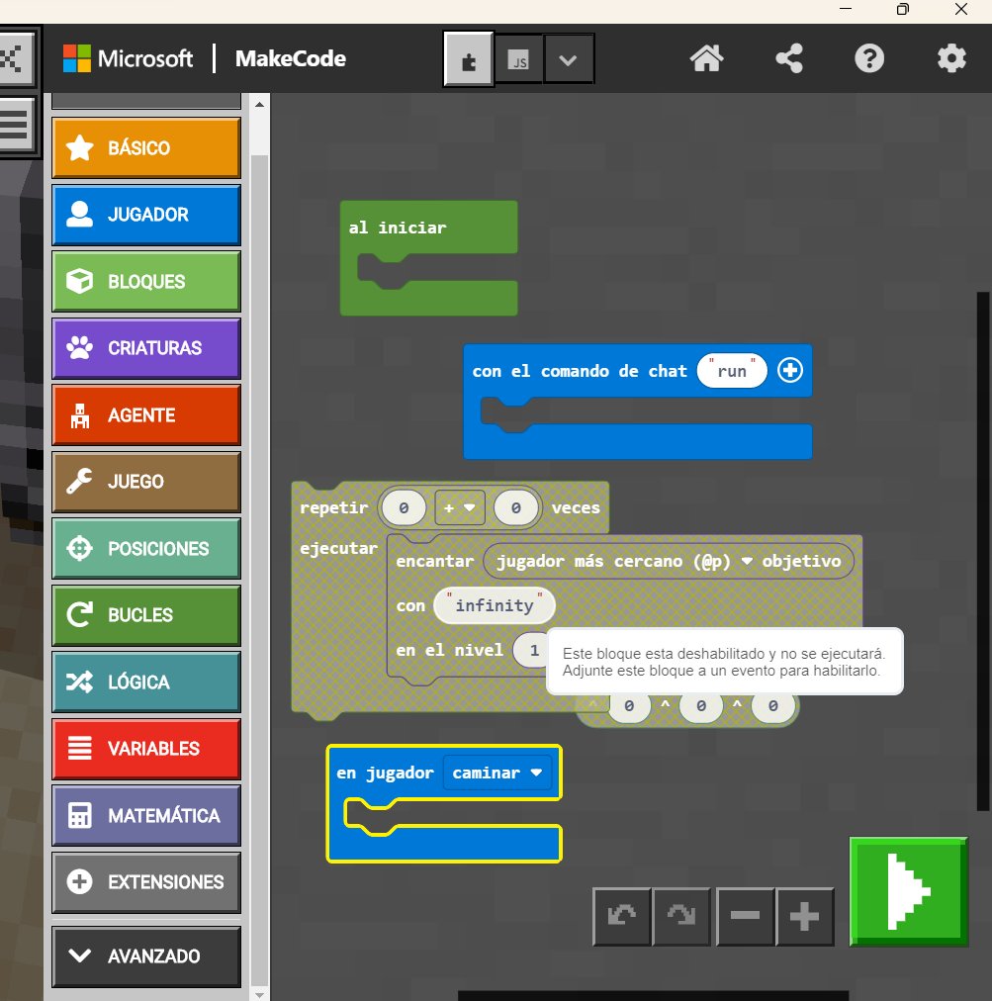Zoom in on the workspace

click(805, 917)
